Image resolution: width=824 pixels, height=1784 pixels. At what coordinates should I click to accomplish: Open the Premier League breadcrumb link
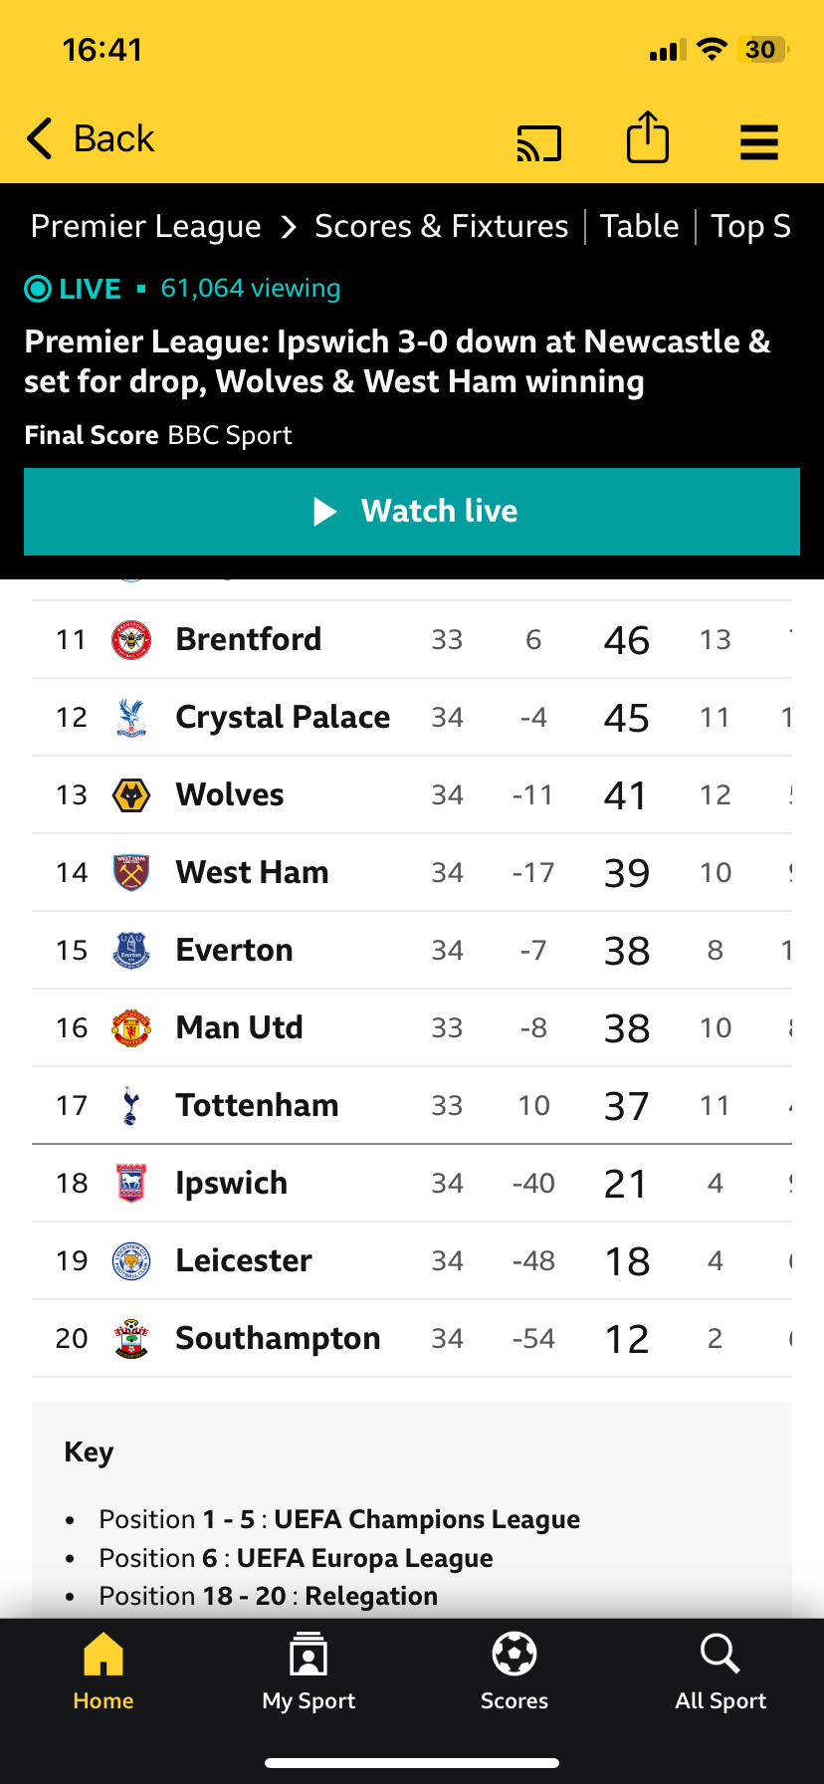(146, 226)
